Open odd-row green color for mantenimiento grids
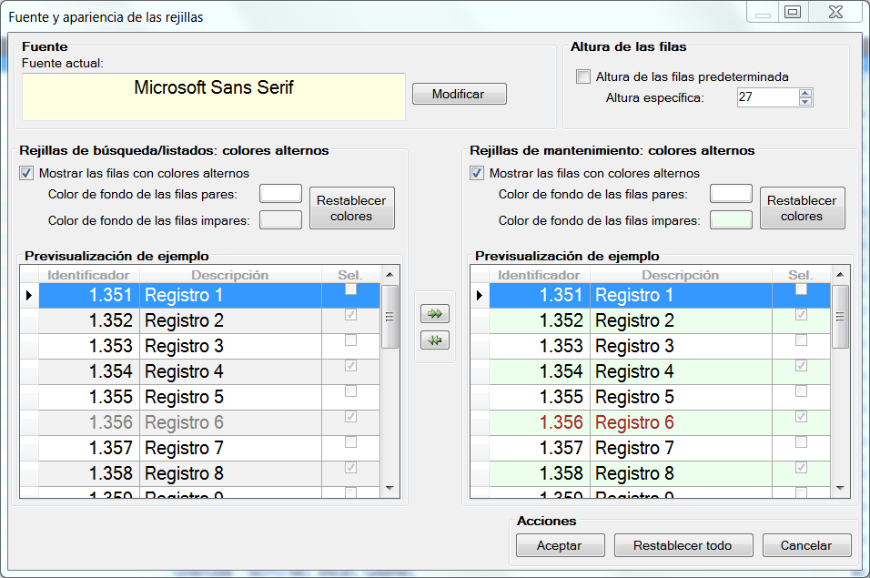 [731, 219]
